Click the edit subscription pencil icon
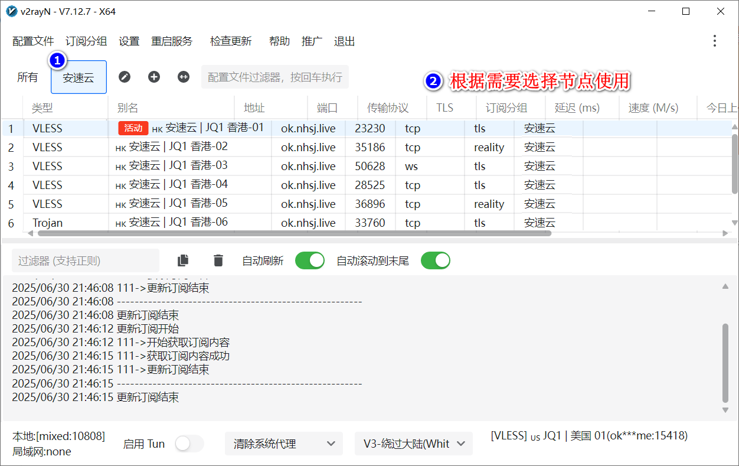The height and width of the screenshot is (466, 739). click(125, 77)
